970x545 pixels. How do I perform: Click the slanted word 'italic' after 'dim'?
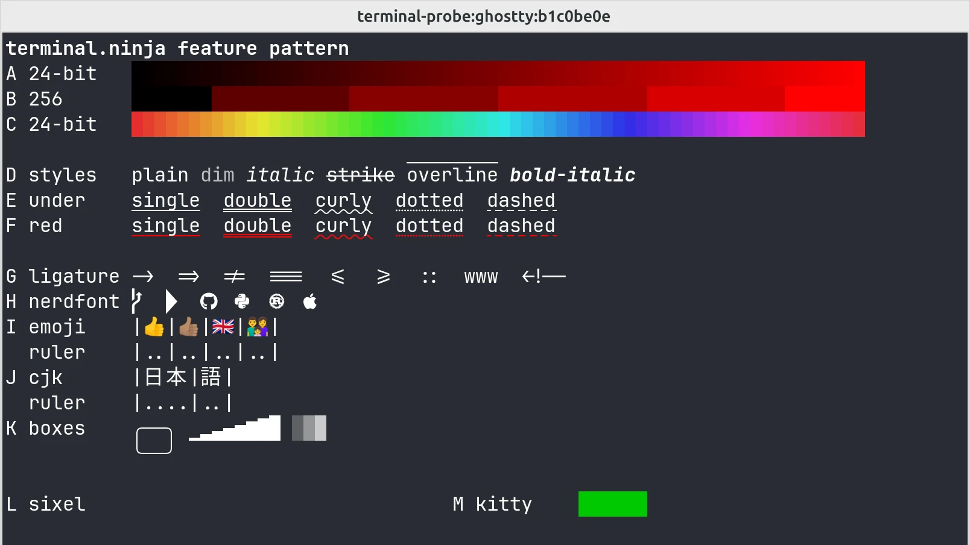pyautogui.click(x=281, y=175)
